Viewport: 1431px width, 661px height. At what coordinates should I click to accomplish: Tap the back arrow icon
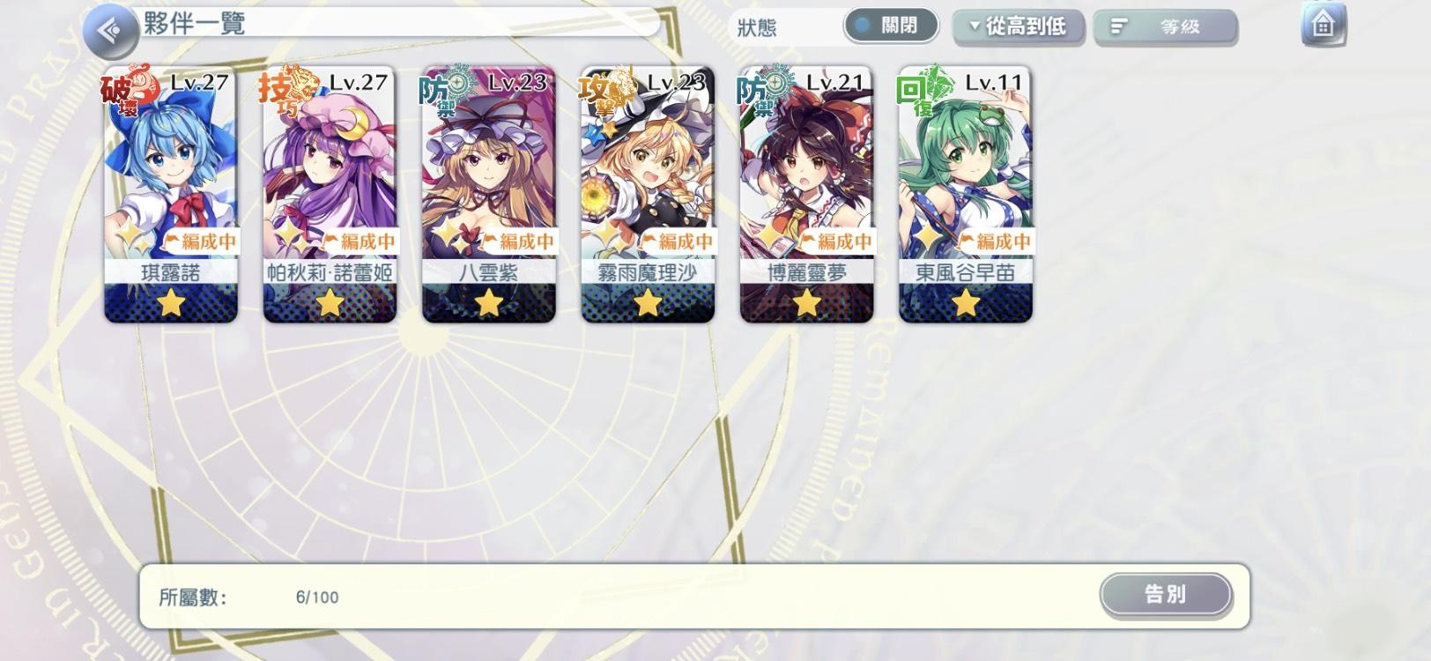[x=109, y=31]
